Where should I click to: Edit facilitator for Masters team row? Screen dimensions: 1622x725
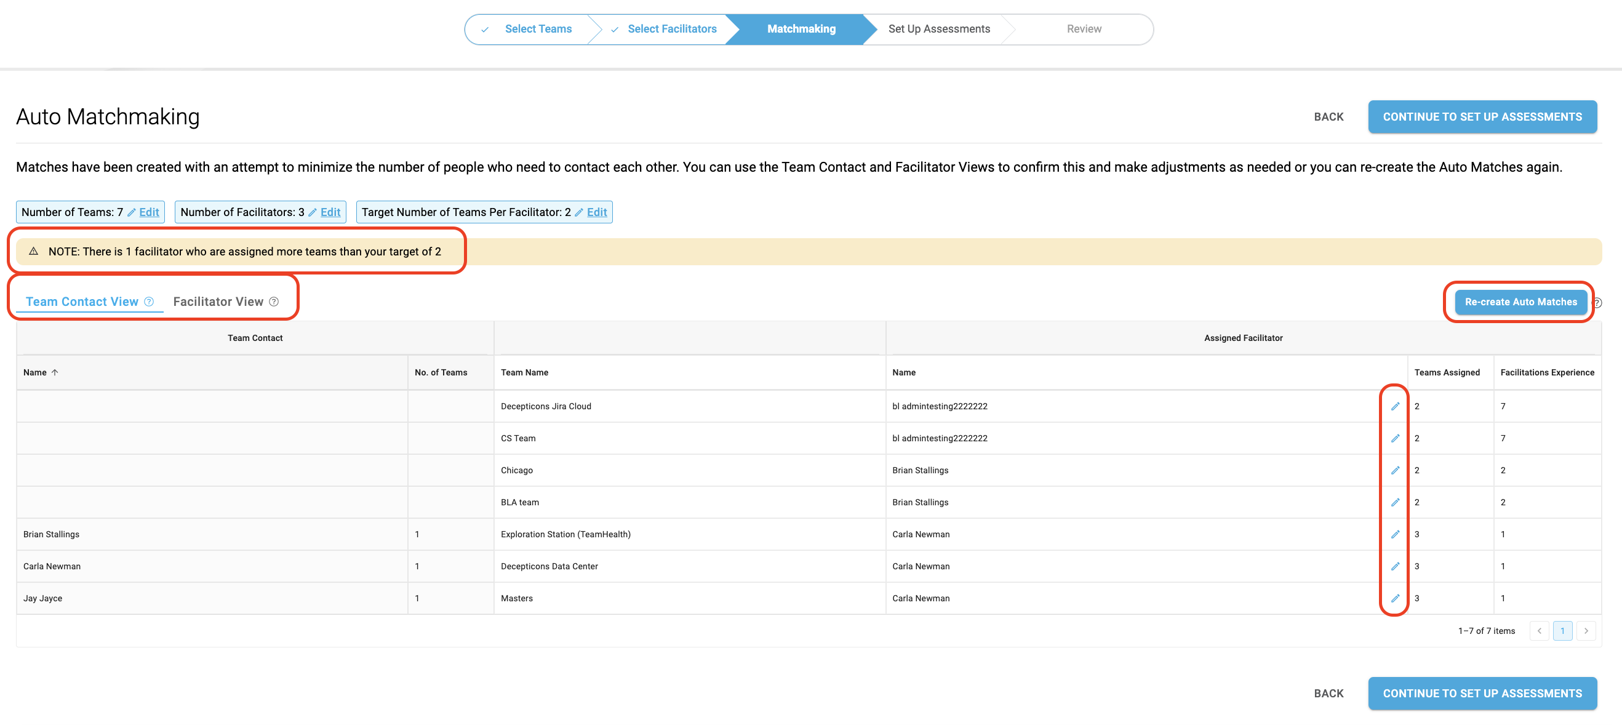pos(1395,598)
